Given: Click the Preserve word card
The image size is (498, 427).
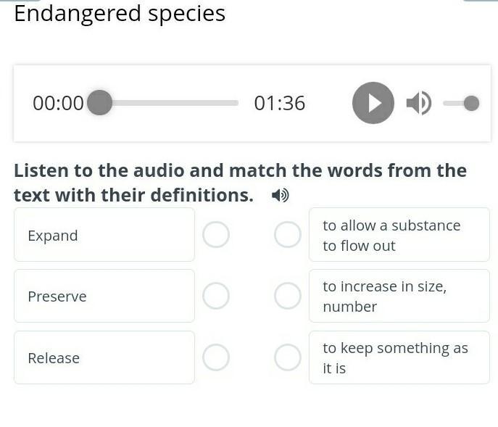Looking at the screenshot, I should (x=104, y=296).
